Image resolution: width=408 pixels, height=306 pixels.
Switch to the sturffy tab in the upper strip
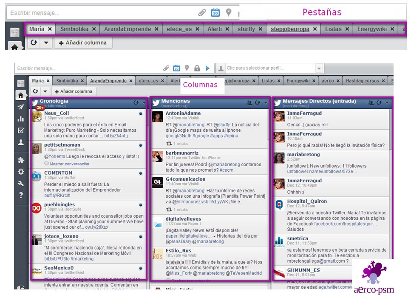pyautogui.click(x=246, y=29)
